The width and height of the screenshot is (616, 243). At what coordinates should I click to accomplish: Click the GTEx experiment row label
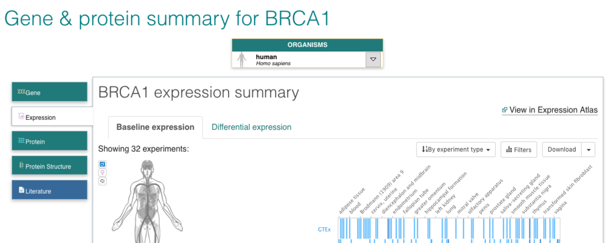324,229
